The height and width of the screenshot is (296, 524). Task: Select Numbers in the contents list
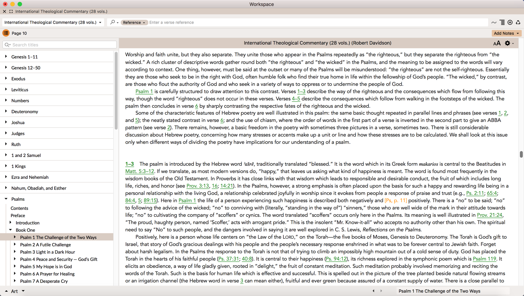[x=20, y=101]
